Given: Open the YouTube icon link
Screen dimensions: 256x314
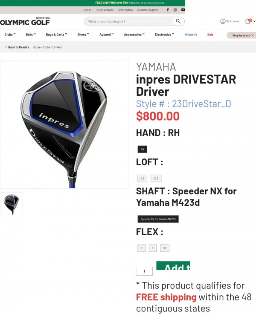Looking at the screenshot, I should click(x=183, y=10).
